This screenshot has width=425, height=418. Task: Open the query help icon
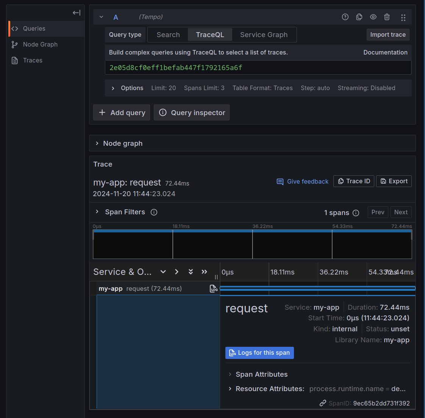[345, 17]
